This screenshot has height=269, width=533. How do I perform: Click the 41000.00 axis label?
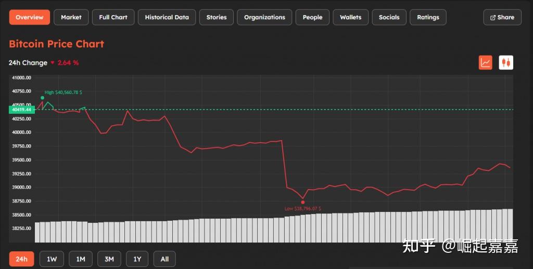click(21, 78)
